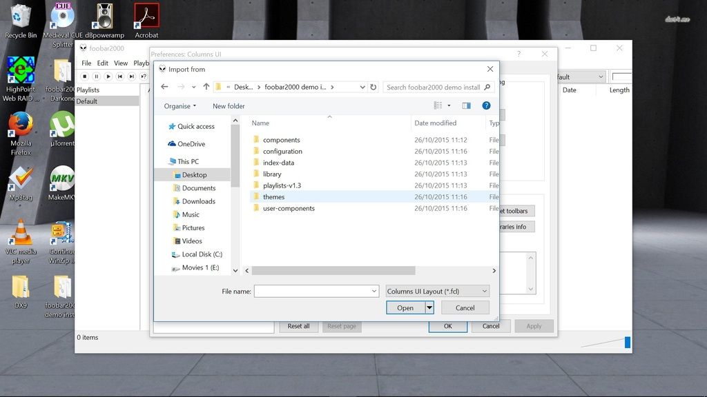Screen dimensions: 707x397
Task: Open file dialog help icon
Action: coord(486,105)
